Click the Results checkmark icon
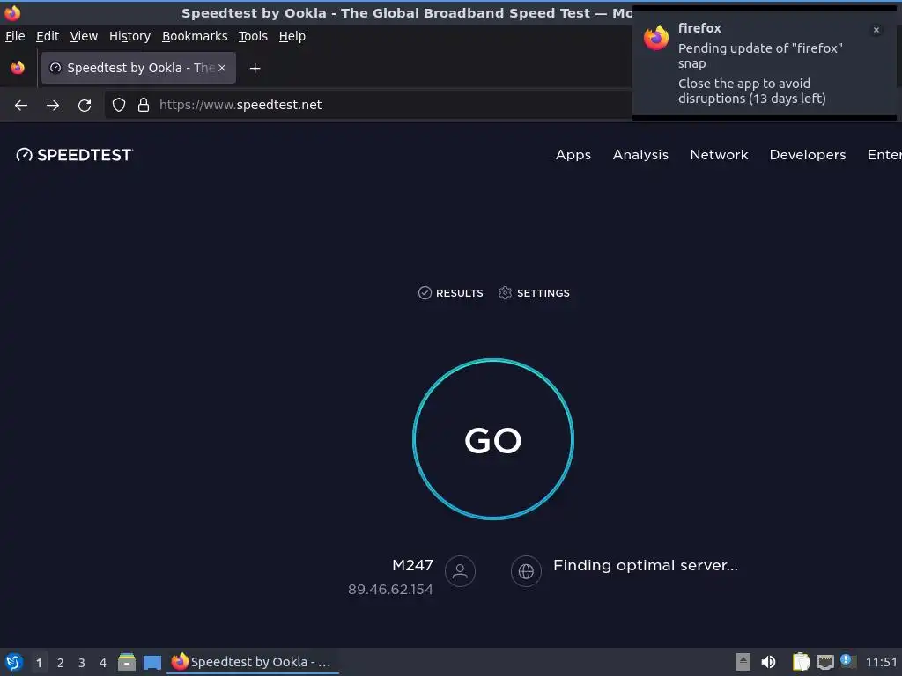 425,293
